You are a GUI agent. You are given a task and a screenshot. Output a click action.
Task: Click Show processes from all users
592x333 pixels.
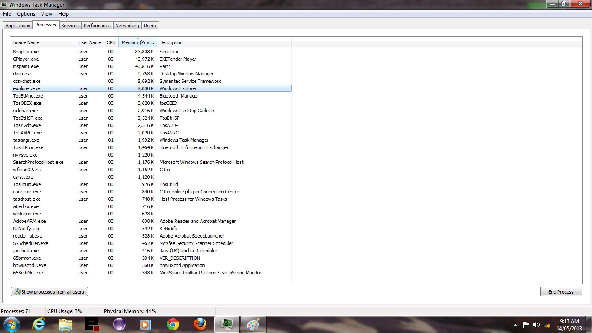pyautogui.click(x=49, y=292)
